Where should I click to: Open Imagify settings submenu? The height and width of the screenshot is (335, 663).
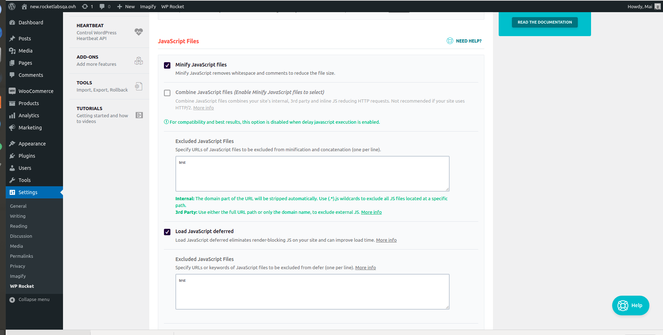[18, 276]
